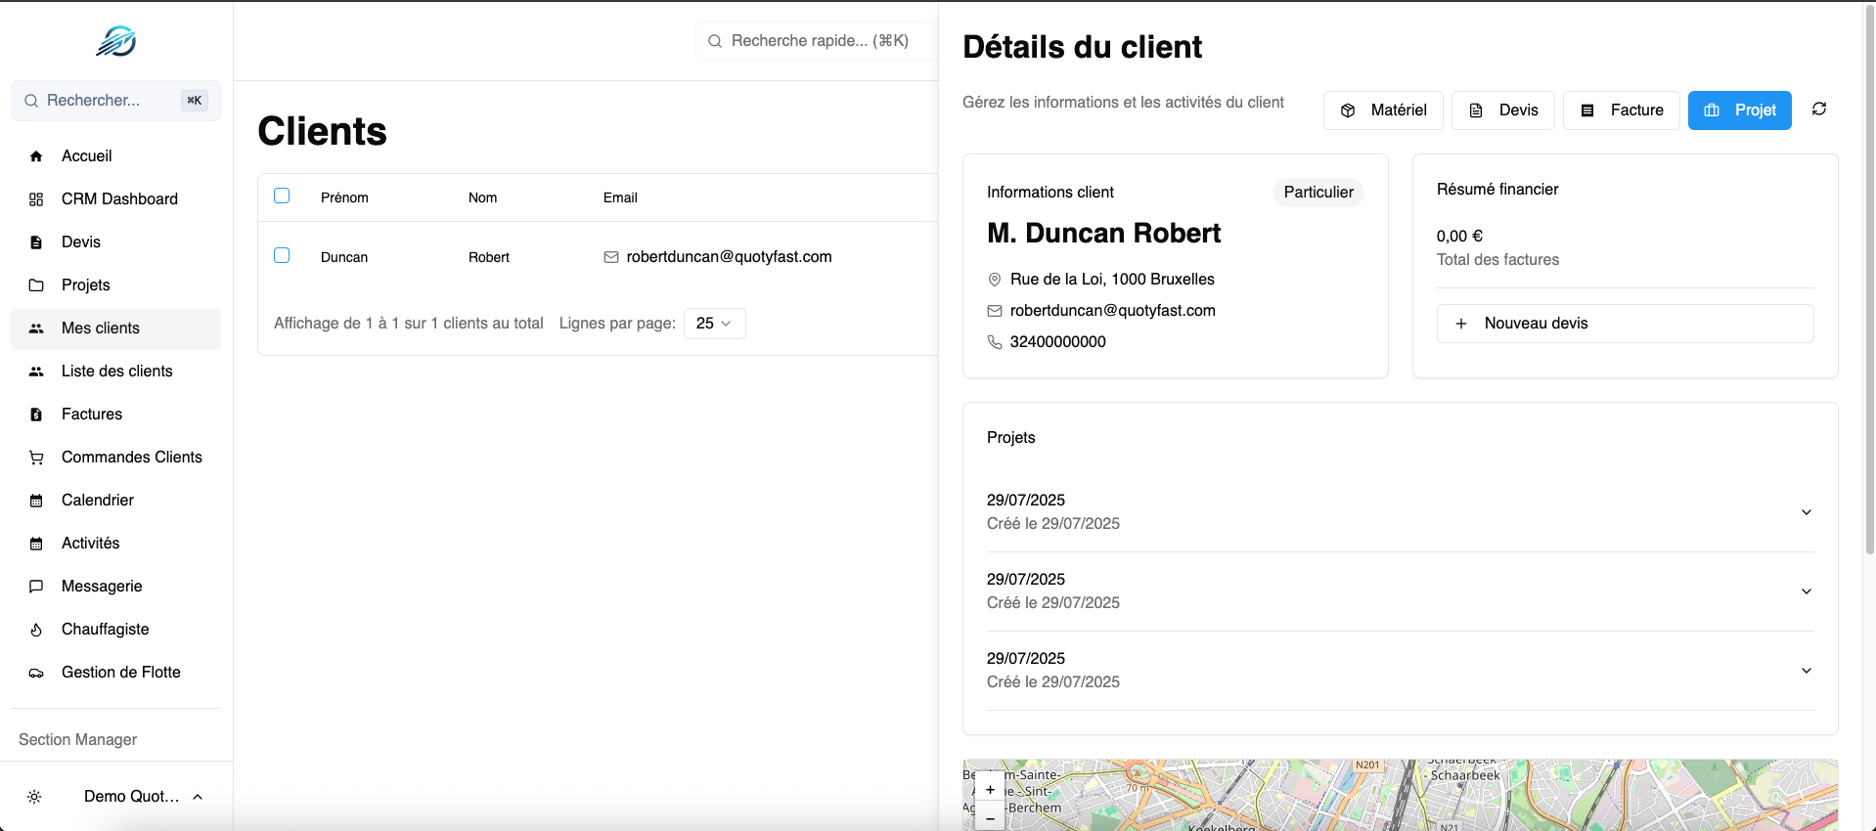Check the Duncan Robert row checkbox
1876x831 pixels.
(x=282, y=255)
